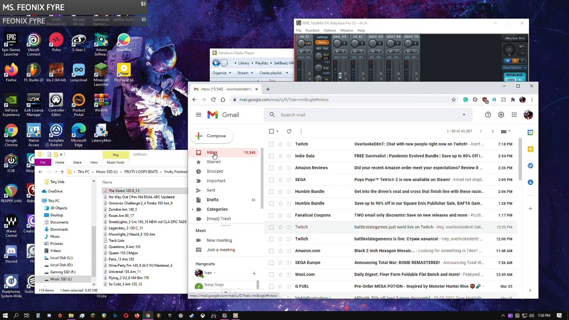This screenshot has width=569, height=320.
Task: Mute the AN 1/2 channel in TotalMix
Action: (x=301, y=52)
